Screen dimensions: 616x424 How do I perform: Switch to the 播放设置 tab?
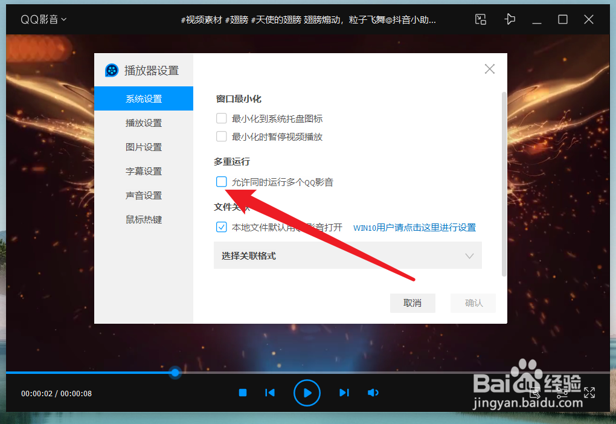(144, 123)
